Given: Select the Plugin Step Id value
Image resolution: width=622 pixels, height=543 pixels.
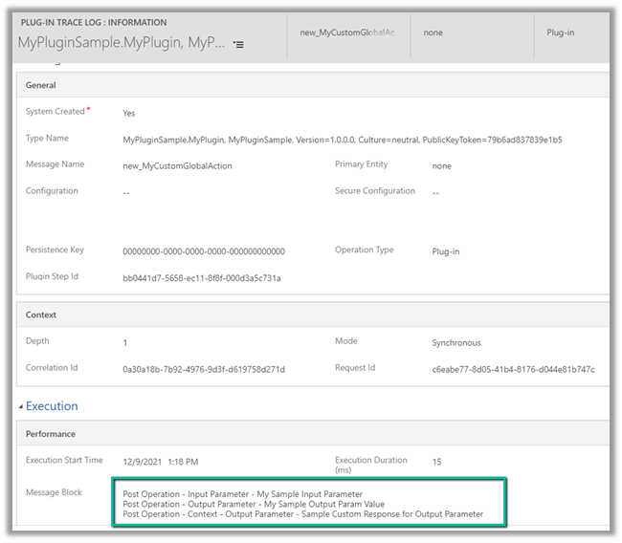Looking at the screenshot, I should 202,278.
